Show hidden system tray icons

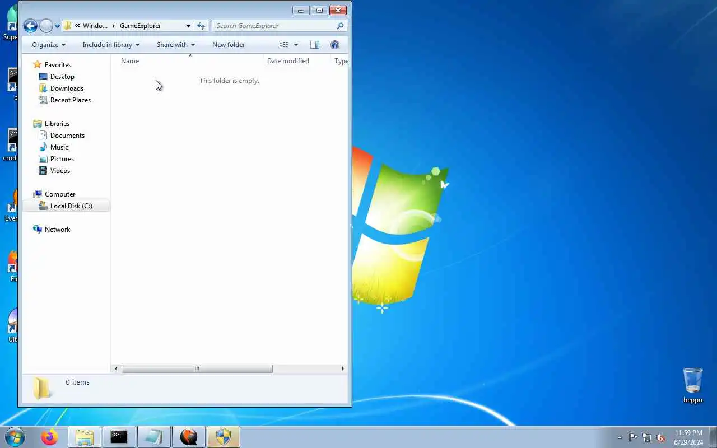pyautogui.click(x=620, y=437)
